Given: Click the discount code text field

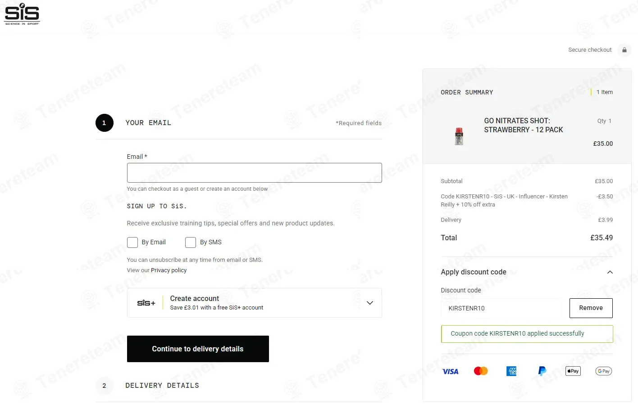Looking at the screenshot, I should pyautogui.click(x=501, y=308).
